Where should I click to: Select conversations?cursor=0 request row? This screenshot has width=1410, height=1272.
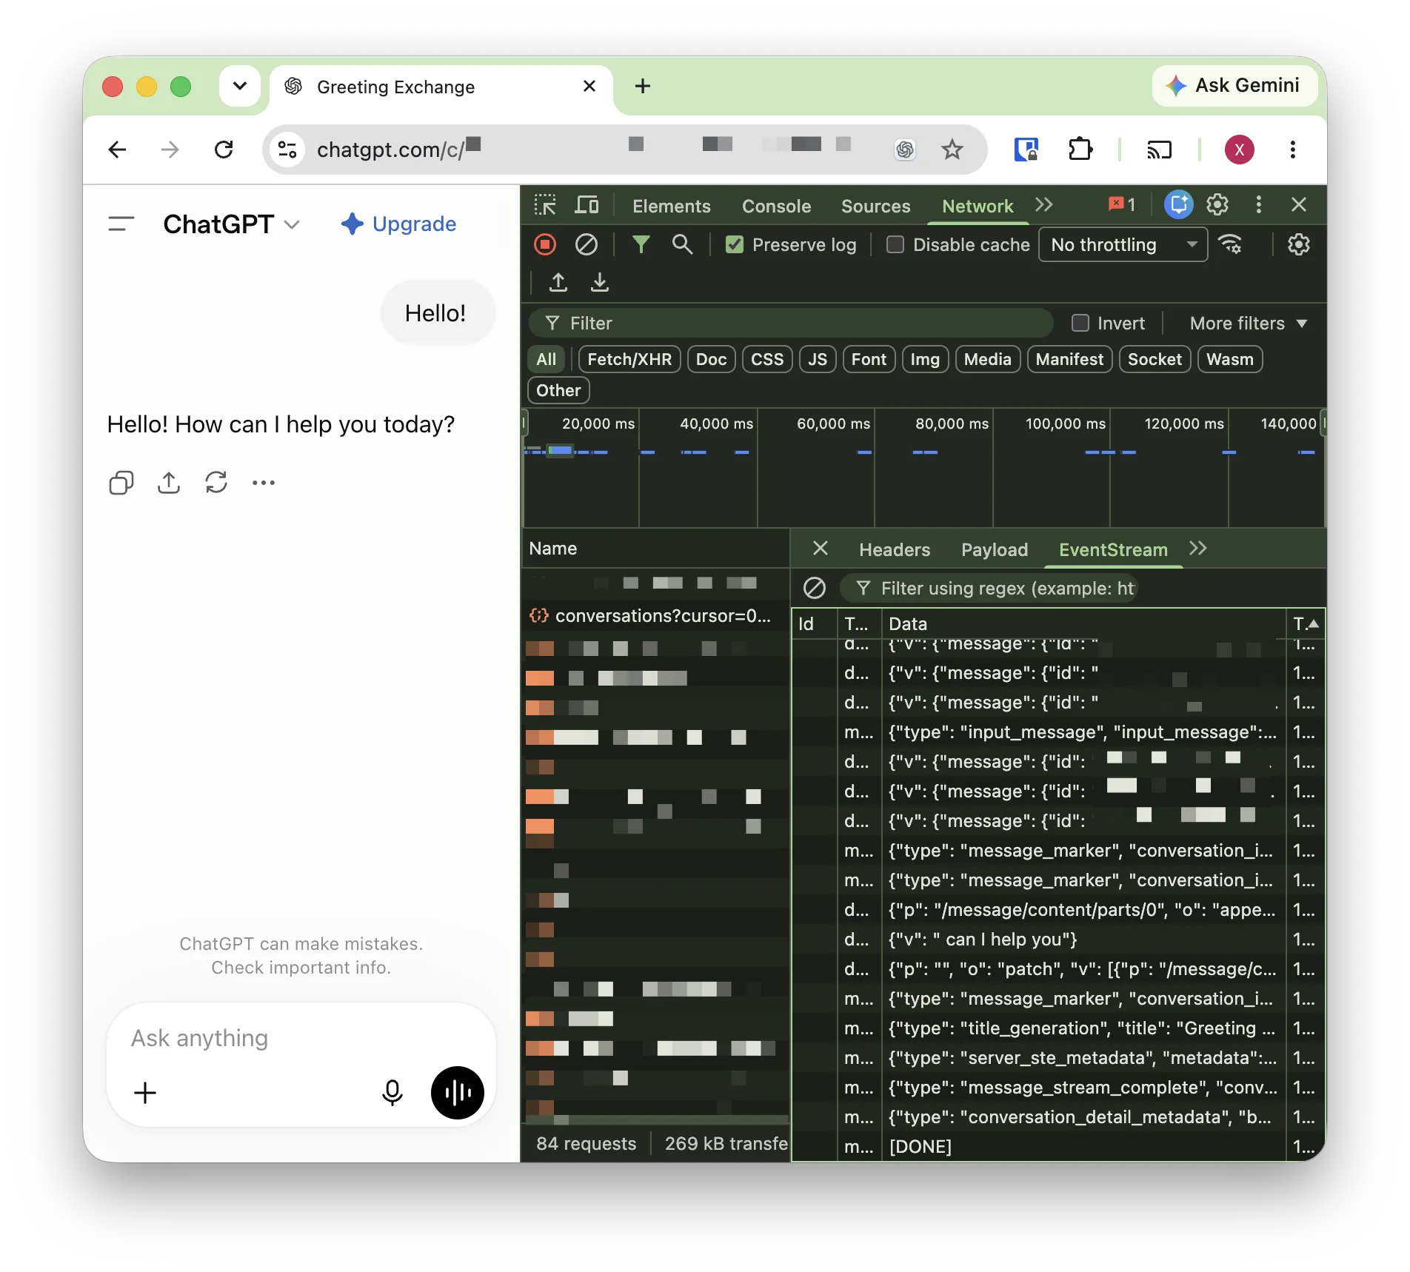coord(656,616)
